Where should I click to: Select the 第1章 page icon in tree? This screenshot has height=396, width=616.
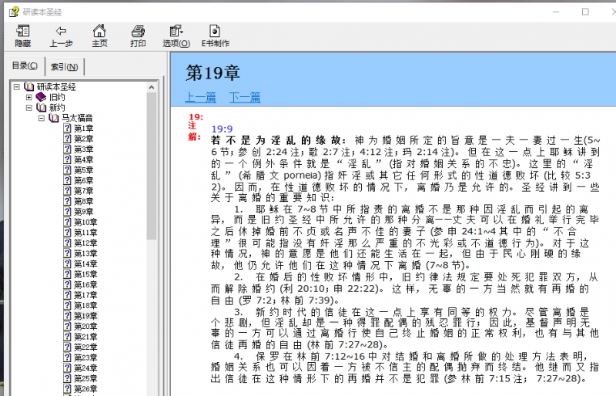click(68, 128)
